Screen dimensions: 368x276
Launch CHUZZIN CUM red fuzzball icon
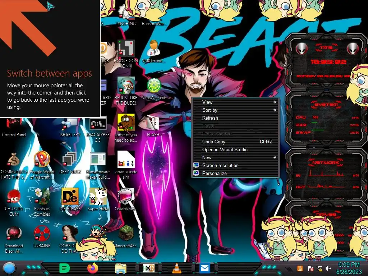coord(14,202)
